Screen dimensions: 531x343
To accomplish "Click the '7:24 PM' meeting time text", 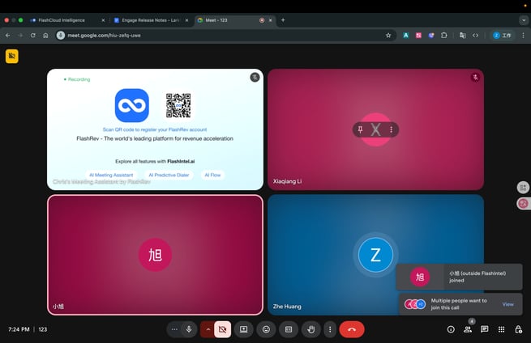I will tap(19, 329).
